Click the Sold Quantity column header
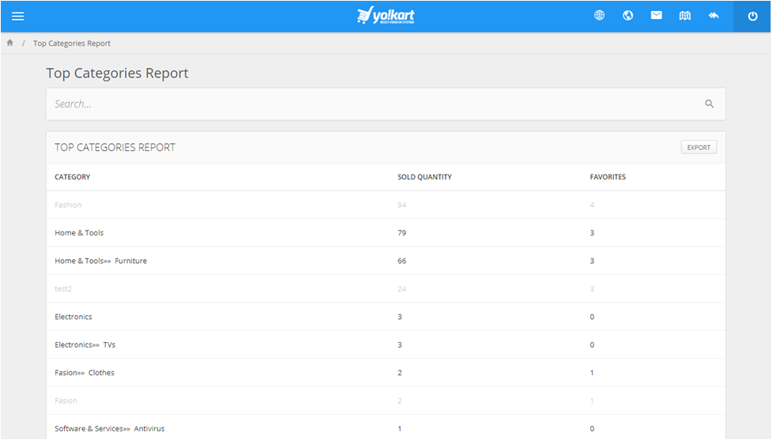Image resolution: width=772 pixels, height=440 pixels. point(424,177)
